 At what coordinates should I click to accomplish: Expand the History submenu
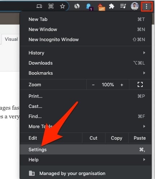tap(86, 53)
